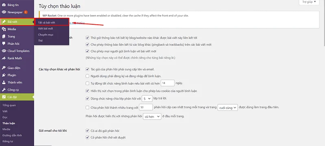Click the Plugin plug icon
This screenshot has width=325, height=146.
click(x=4, y=75)
